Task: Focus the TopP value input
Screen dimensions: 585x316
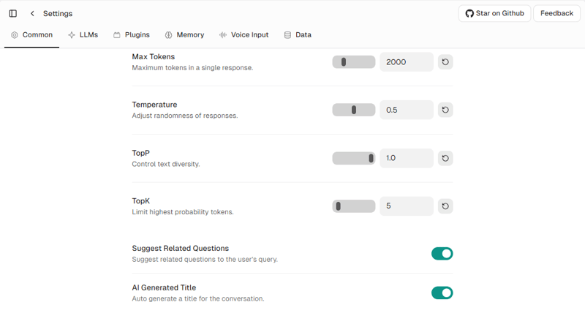Action: (407, 158)
